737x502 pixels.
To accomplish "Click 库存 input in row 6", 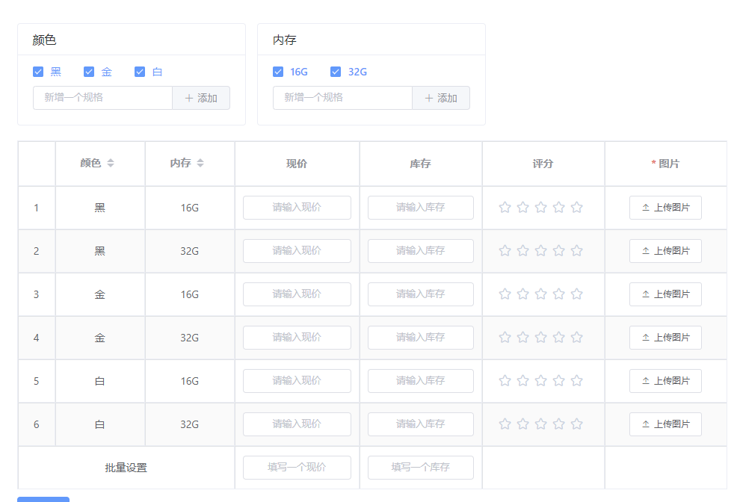I will 420,424.
